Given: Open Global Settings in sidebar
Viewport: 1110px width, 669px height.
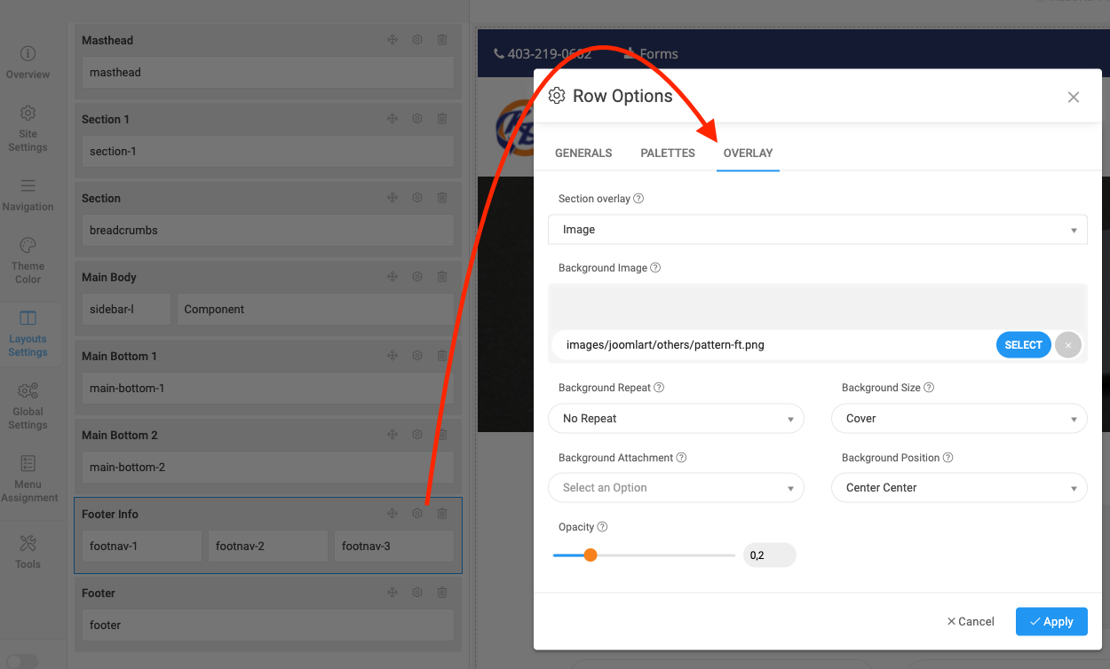Looking at the screenshot, I should pos(28,405).
